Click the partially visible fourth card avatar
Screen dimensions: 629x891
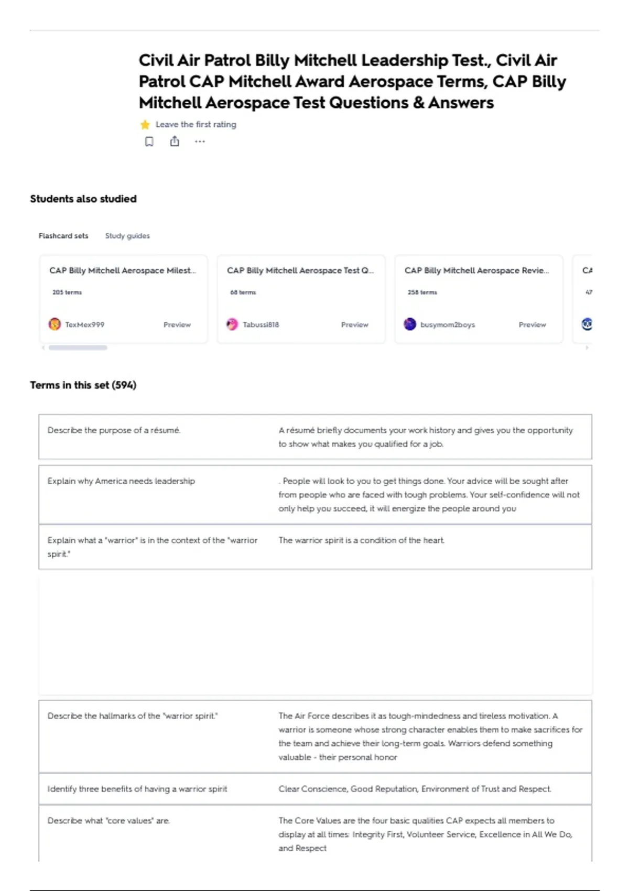(x=587, y=324)
